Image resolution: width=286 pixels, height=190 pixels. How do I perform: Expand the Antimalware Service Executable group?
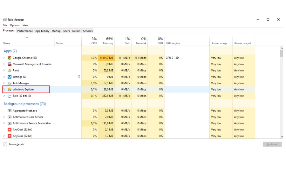(x=4, y=123)
